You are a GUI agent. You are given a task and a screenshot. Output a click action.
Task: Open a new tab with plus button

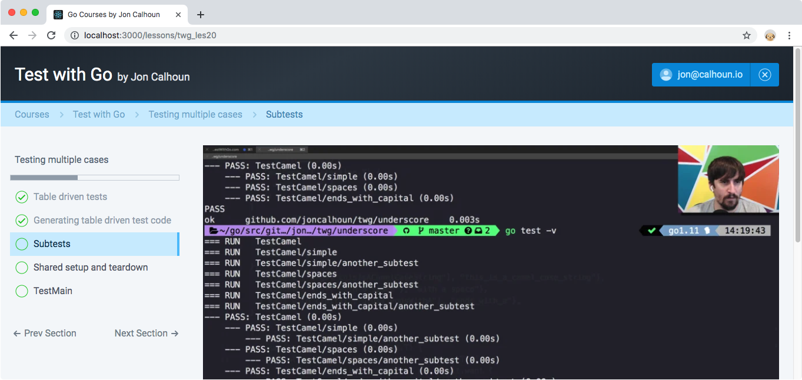(x=201, y=15)
